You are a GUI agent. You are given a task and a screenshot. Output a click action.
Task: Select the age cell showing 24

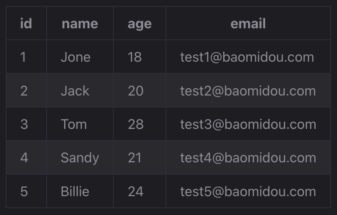click(x=140, y=191)
